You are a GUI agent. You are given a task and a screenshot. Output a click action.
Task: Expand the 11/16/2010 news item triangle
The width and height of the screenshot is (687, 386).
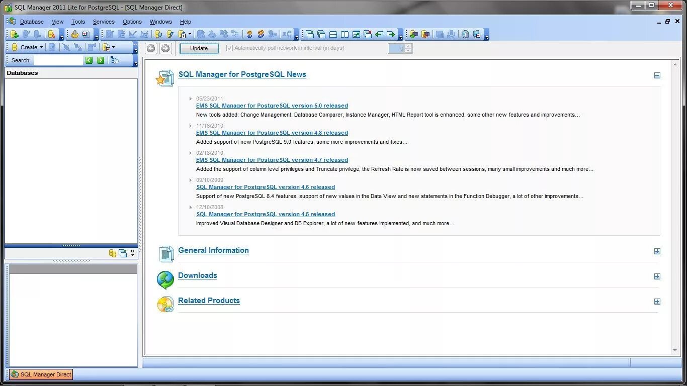click(x=191, y=126)
